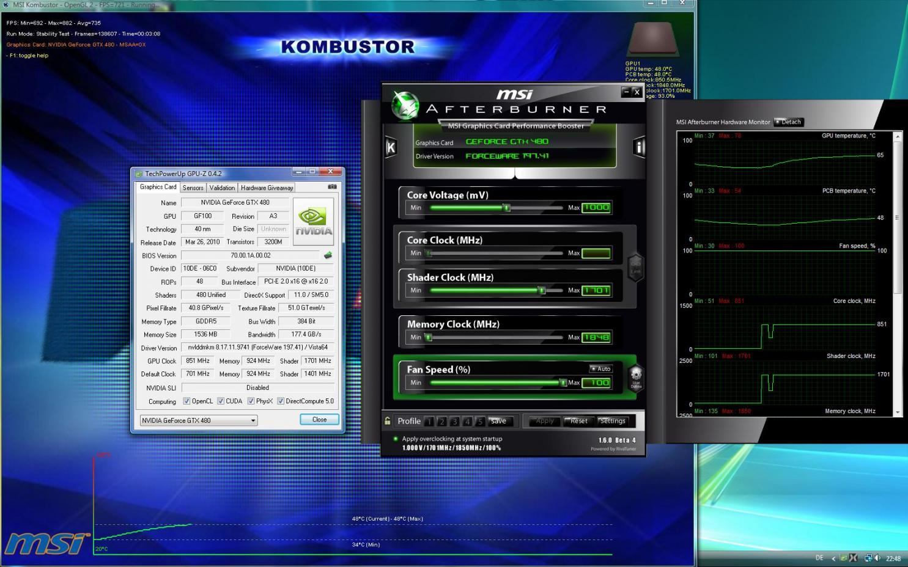908x567 pixels.
Task: Select profile slot 1 in Afterburner
Action: pos(429,422)
